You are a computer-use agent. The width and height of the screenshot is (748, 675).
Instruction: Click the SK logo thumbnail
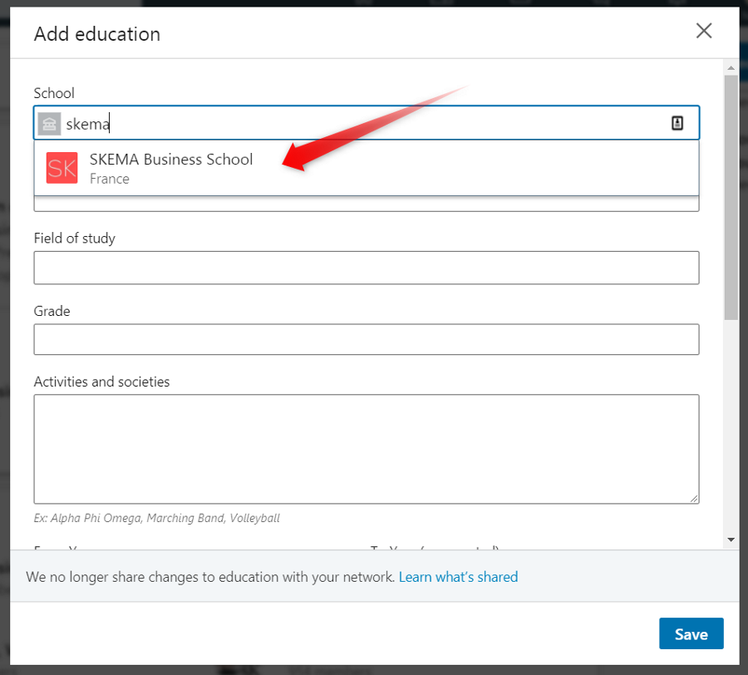(x=62, y=168)
